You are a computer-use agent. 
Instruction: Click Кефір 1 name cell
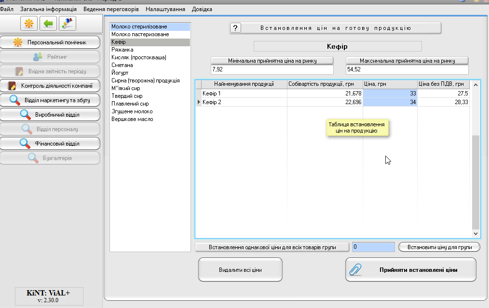[x=244, y=93]
